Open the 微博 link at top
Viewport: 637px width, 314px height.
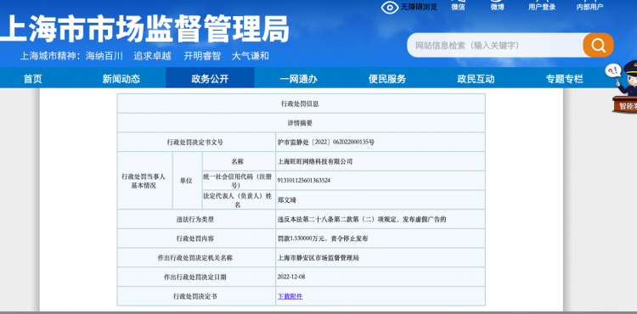pyautogui.click(x=497, y=6)
